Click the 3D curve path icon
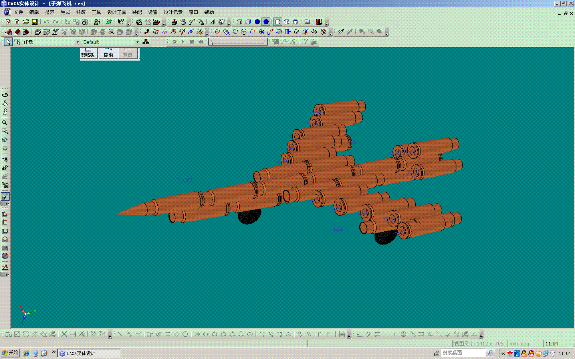The image size is (575, 359). [x=147, y=32]
